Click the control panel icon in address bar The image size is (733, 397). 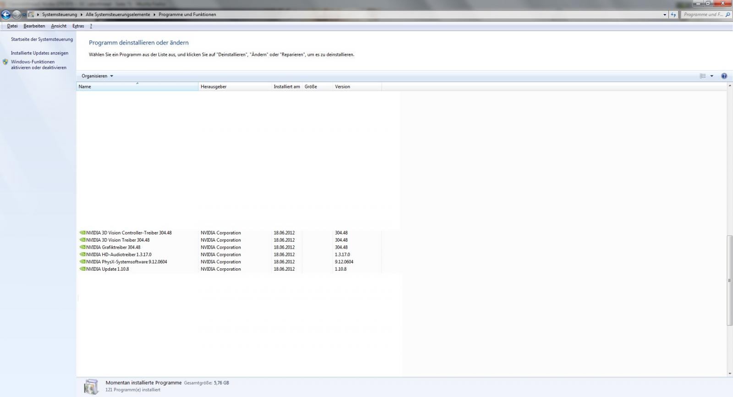31,15
